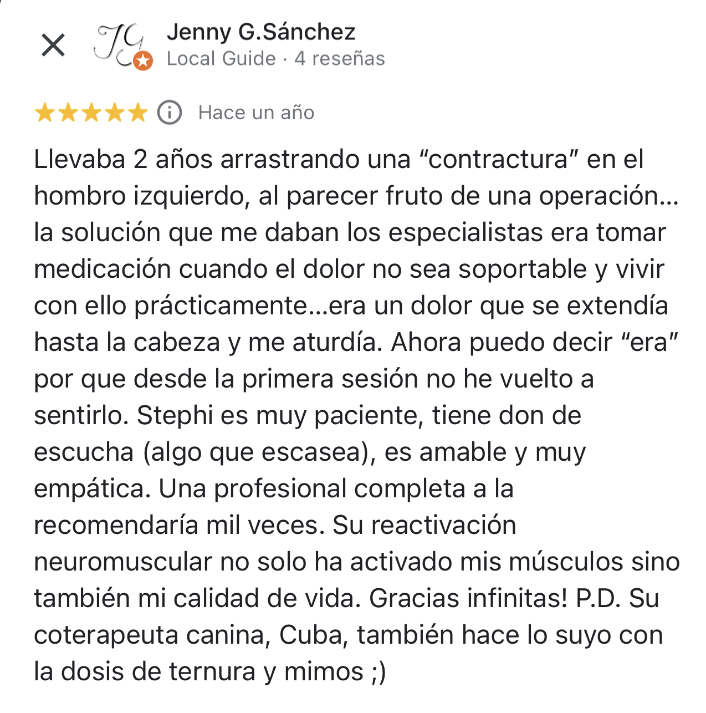The height and width of the screenshot is (713, 706).
Task: Click the quoted word "contractura"
Action: [x=499, y=160]
